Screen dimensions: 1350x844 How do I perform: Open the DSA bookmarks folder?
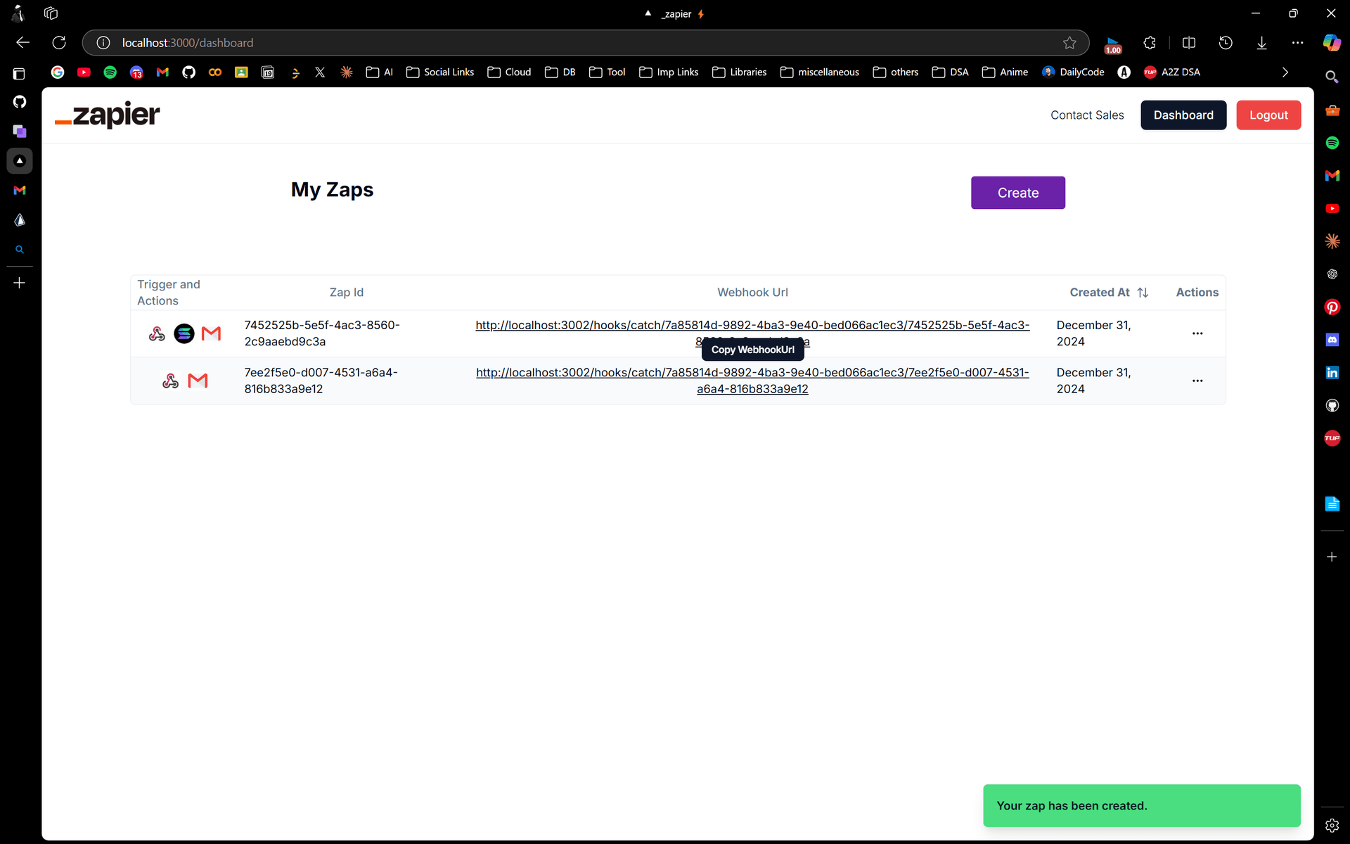click(x=950, y=72)
